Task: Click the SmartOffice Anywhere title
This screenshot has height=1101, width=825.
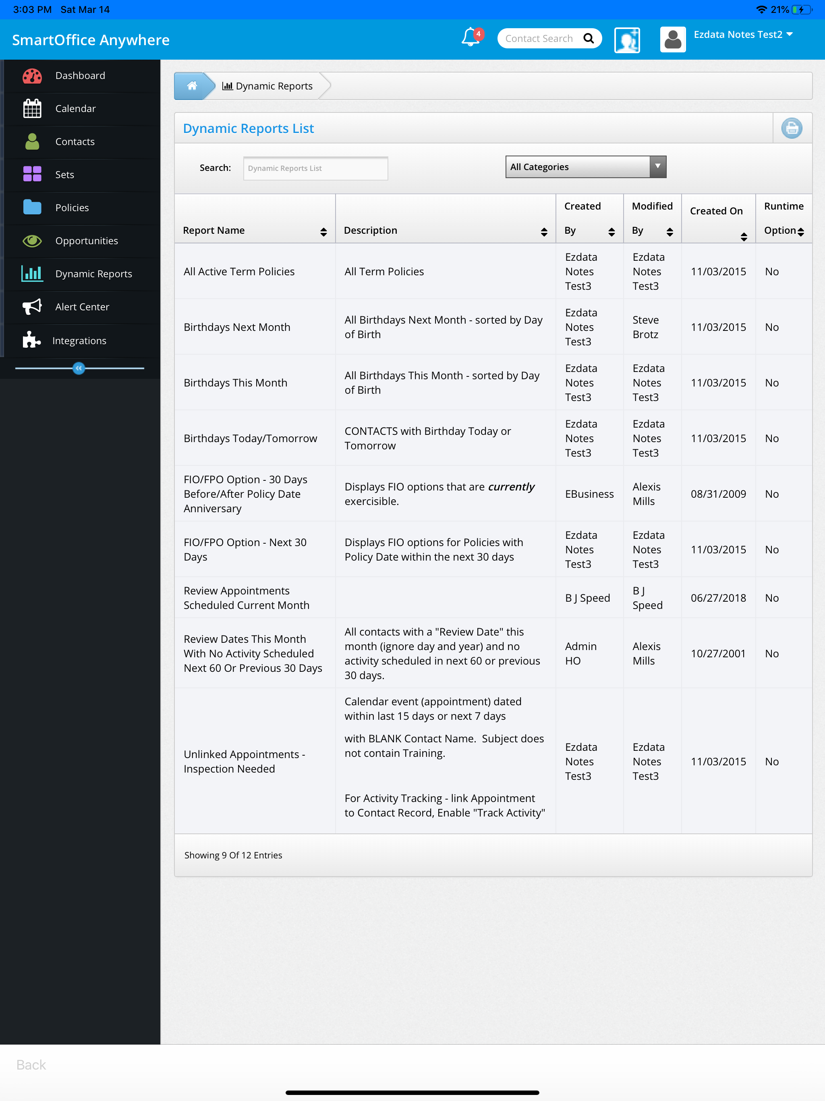Action: 91,39
